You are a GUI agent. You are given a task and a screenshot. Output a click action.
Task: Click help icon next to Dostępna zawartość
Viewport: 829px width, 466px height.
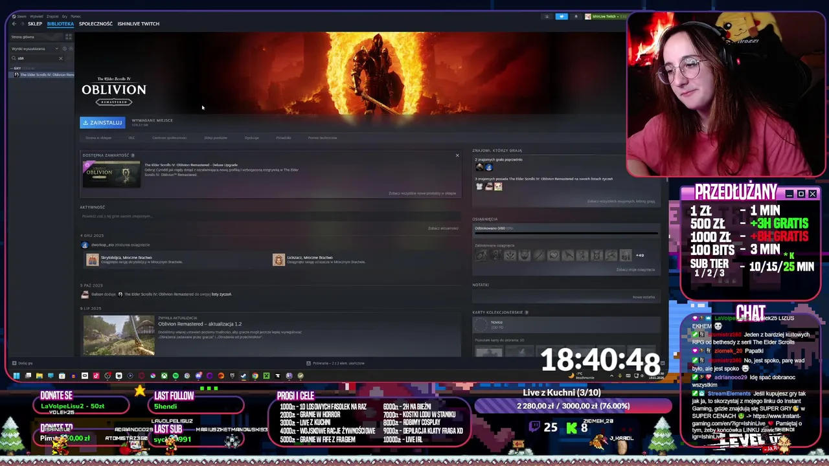133,155
